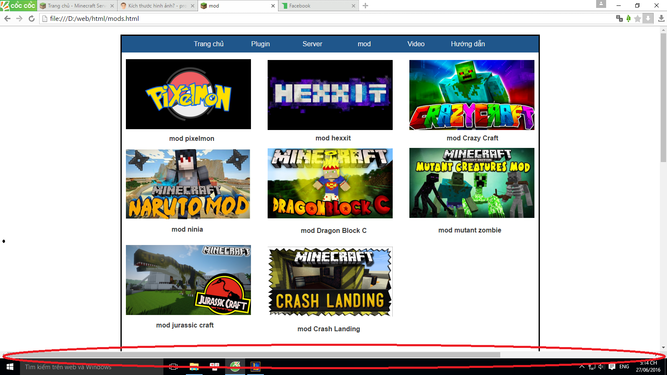
Task: Click the 'mod mutant zombie' caption
Action: 470,230
